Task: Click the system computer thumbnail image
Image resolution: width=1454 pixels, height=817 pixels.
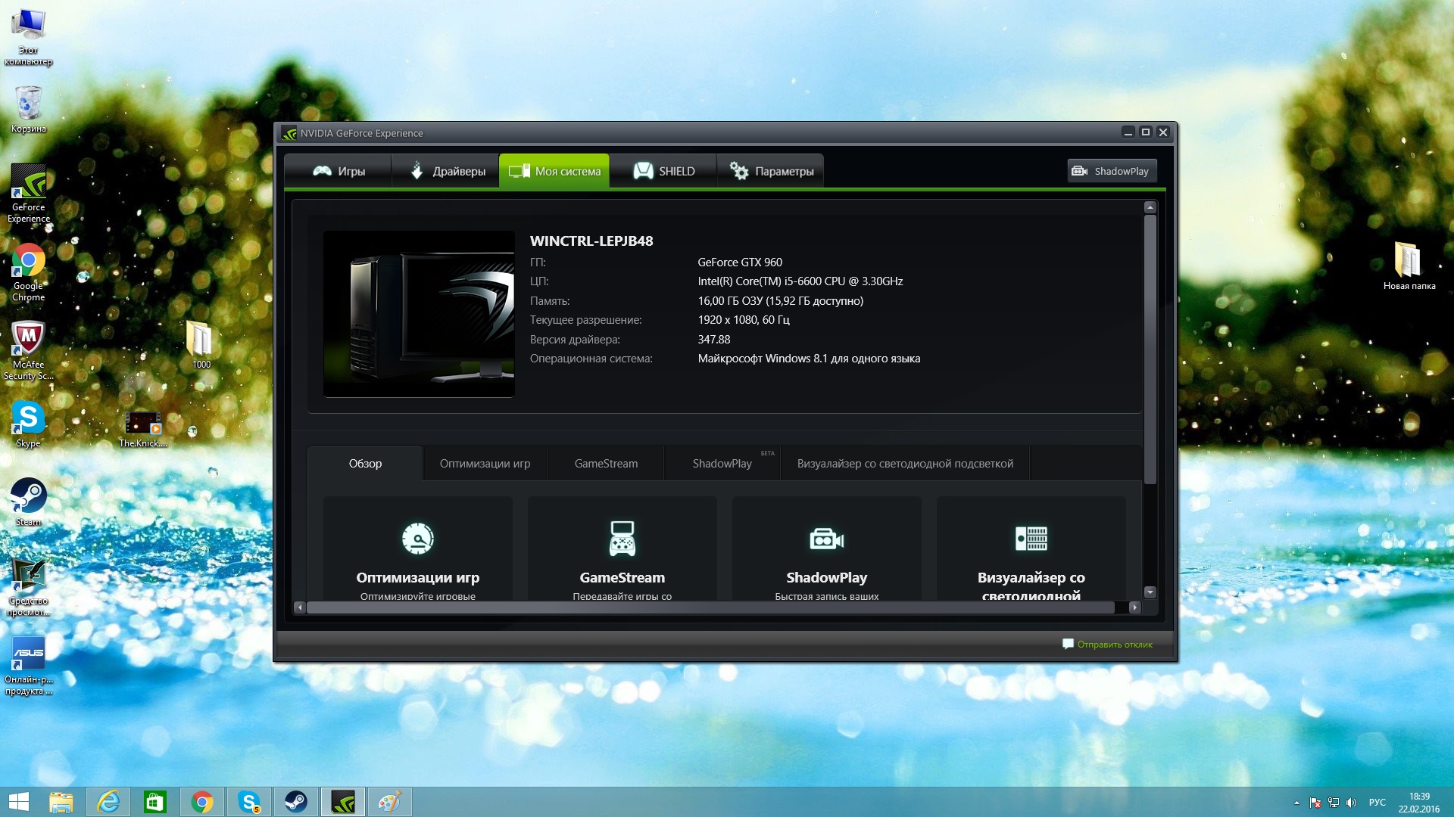Action: [419, 314]
